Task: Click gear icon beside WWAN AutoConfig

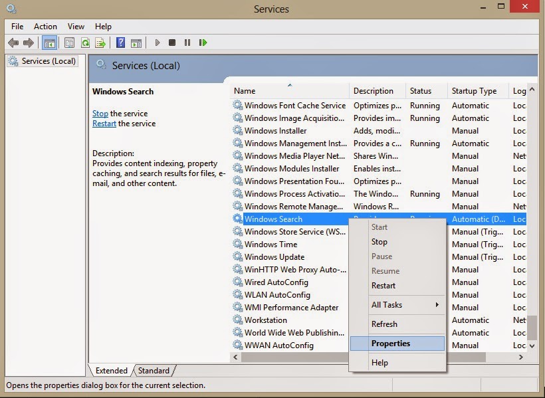Action: (x=238, y=345)
